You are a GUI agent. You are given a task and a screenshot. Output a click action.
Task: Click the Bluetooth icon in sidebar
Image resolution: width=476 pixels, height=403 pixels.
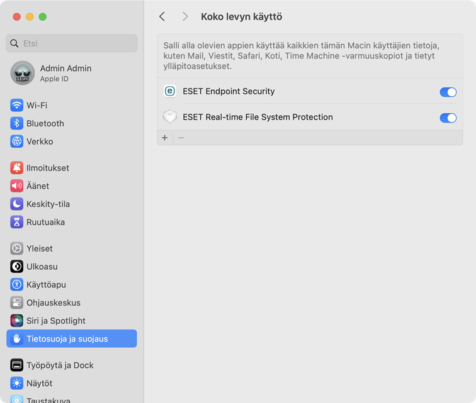pyautogui.click(x=17, y=123)
